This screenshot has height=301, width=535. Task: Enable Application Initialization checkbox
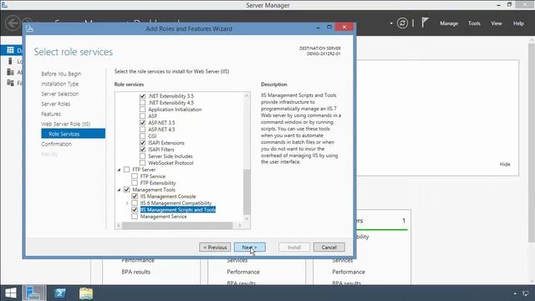(142, 110)
